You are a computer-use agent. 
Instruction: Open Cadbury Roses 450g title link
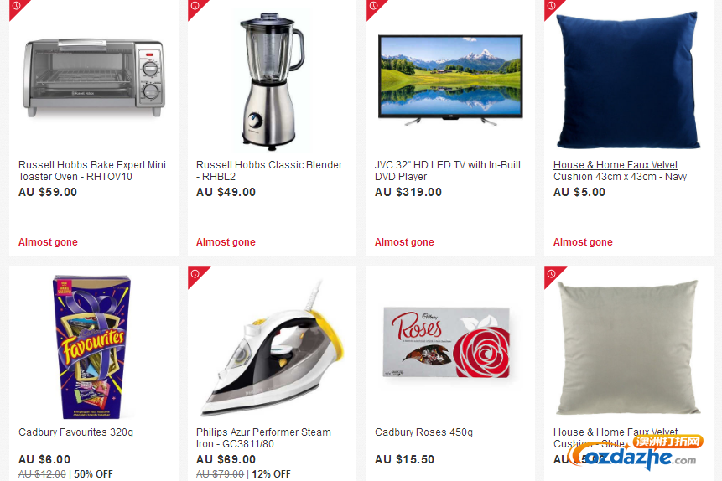pos(423,432)
